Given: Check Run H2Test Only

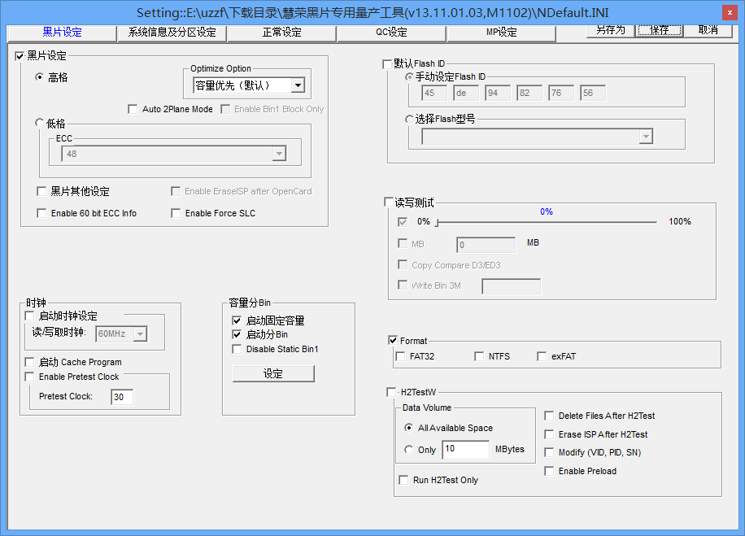Looking at the screenshot, I should (403, 480).
